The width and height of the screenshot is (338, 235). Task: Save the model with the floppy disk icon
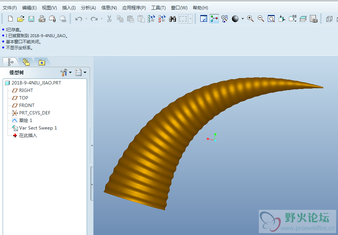[x=31, y=19]
